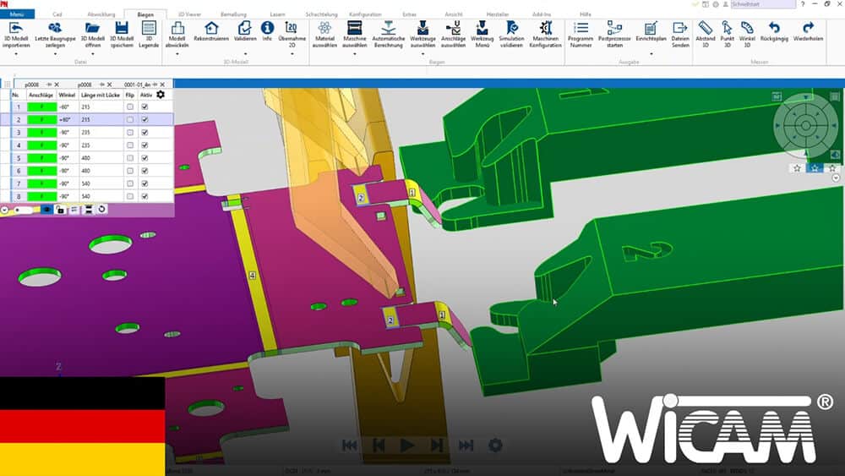Click the green Anschläge cell in row 5
This screenshot has height=476, width=845.
coord(41,158)
